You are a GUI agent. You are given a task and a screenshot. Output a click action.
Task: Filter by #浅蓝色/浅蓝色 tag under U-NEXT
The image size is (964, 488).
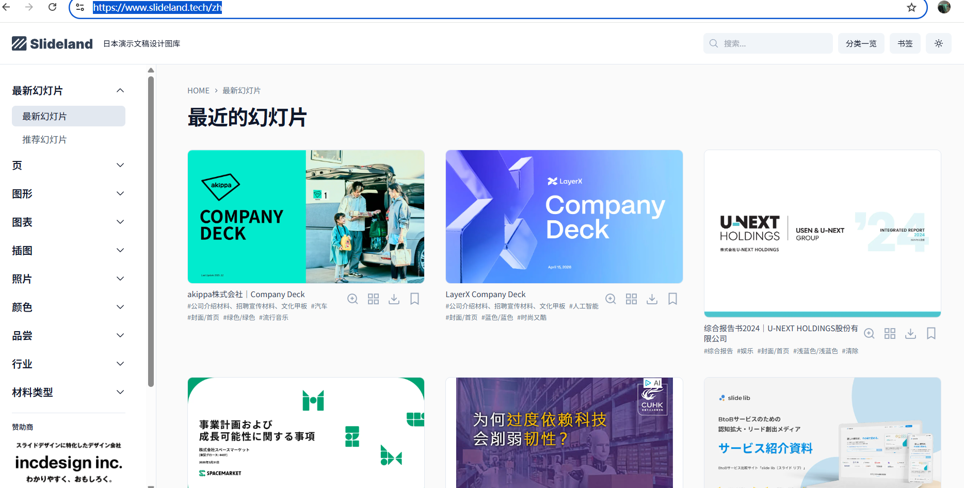815,351
